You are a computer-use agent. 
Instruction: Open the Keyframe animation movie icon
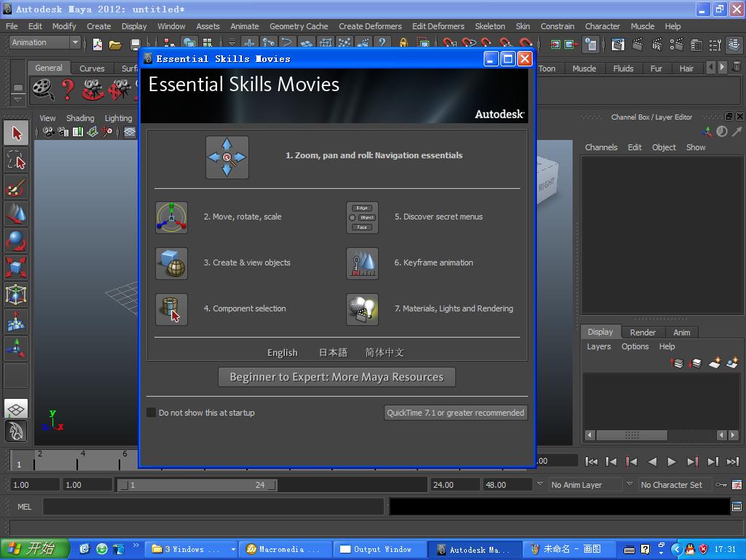pos(362,263)
